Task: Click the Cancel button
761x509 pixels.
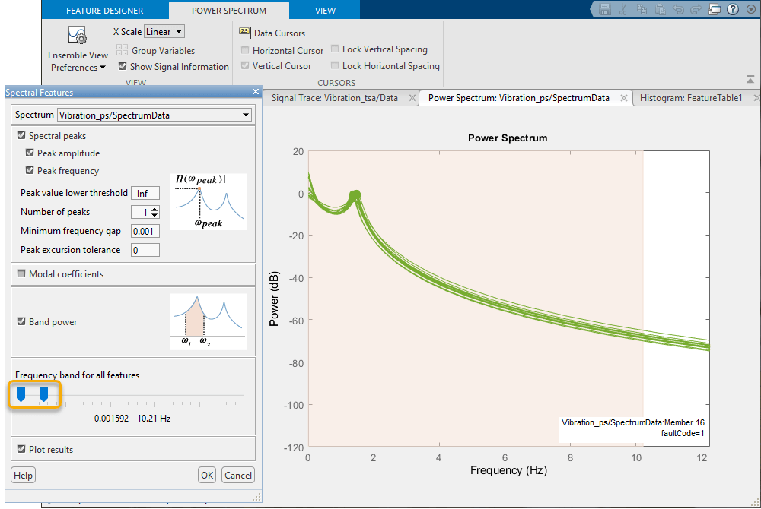Action: coord(237,475)
